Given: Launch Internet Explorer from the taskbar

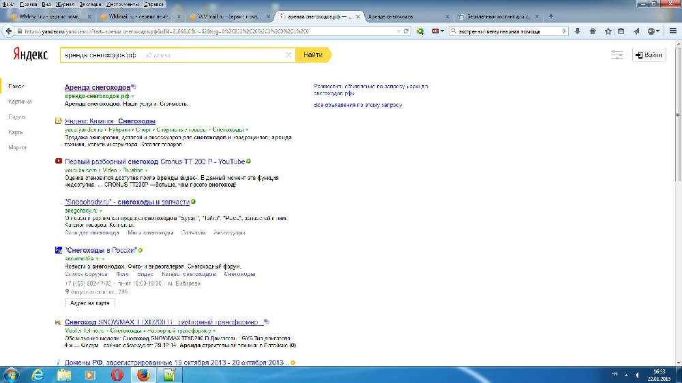Looking at the screenshot, I should pos(38,375).
